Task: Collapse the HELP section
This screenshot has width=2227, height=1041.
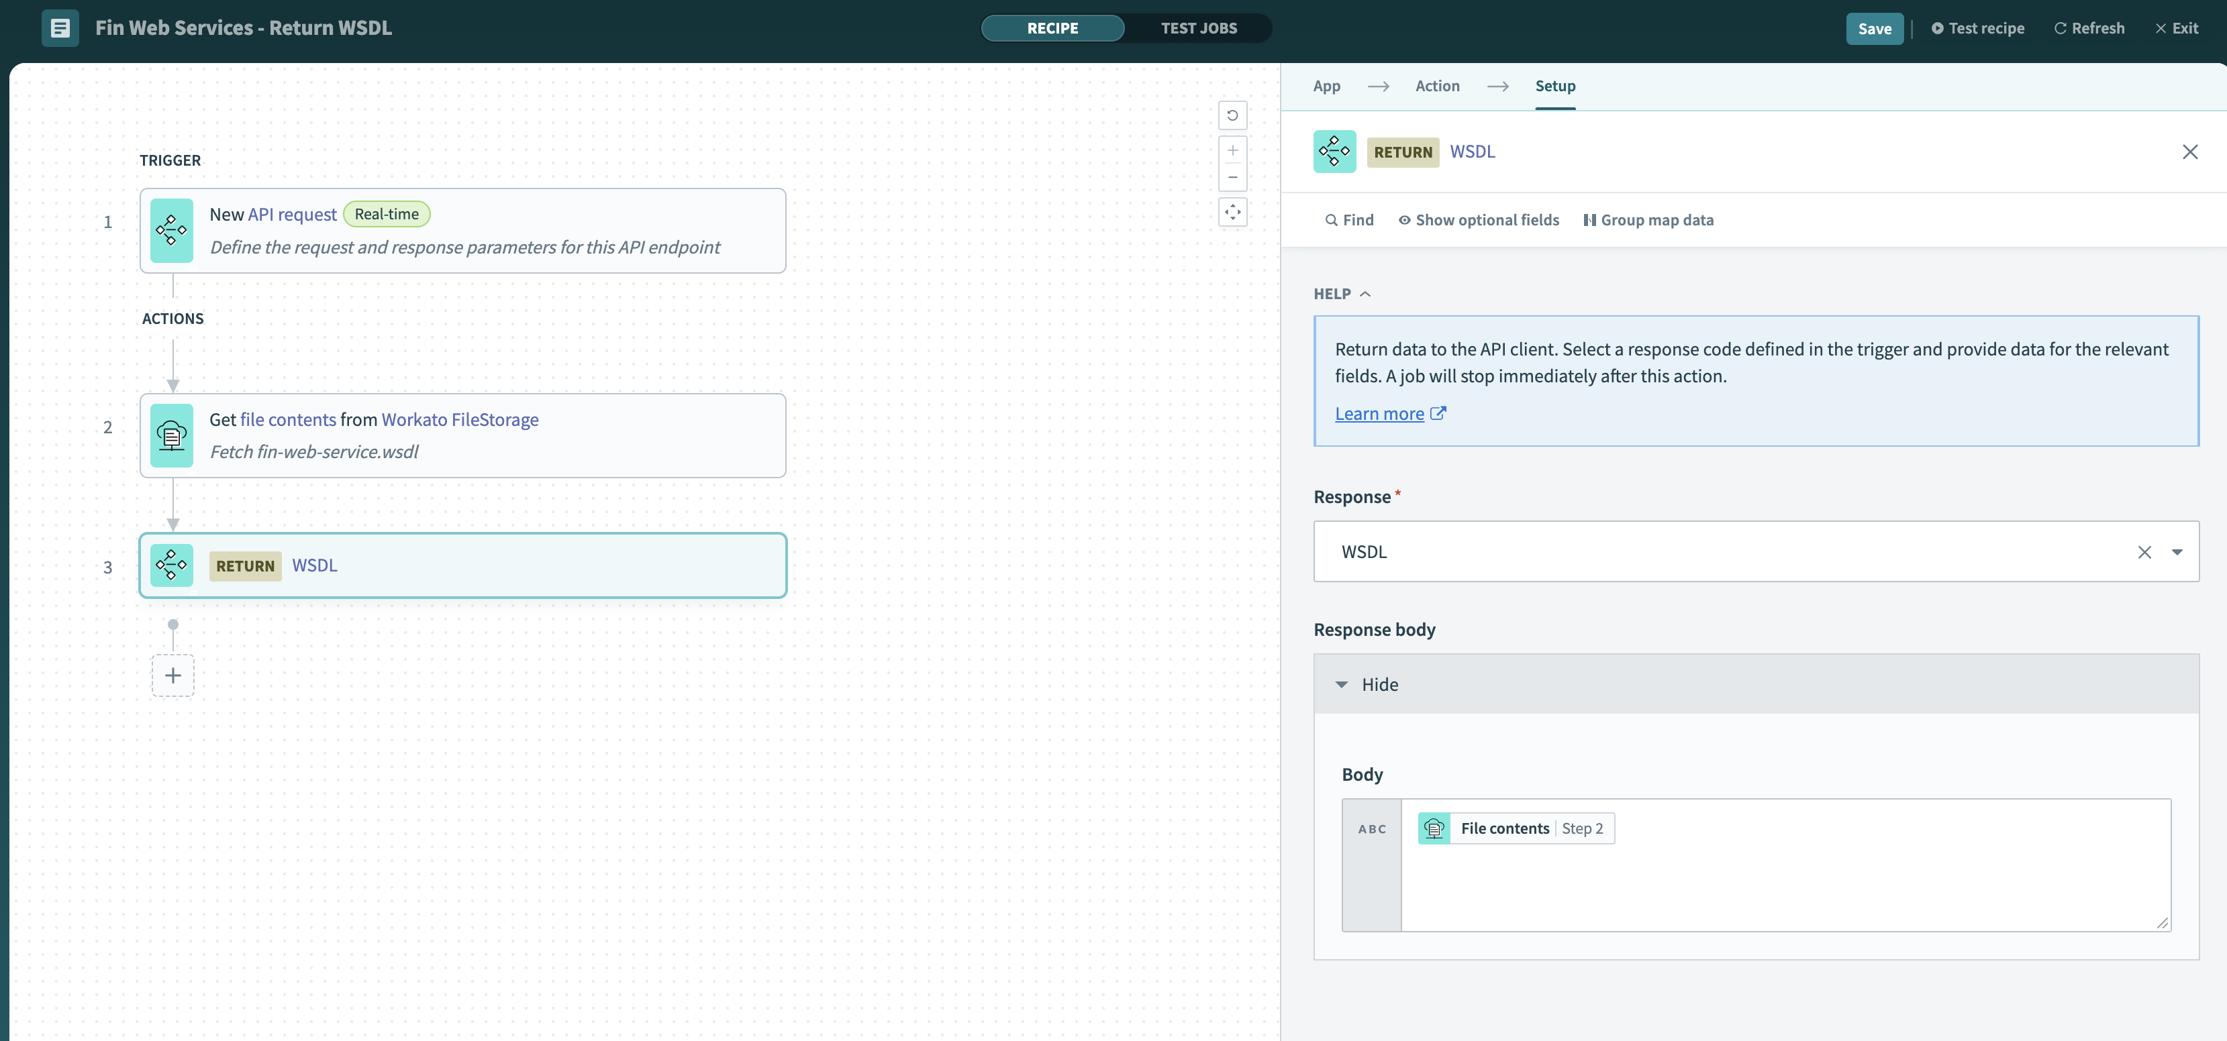Action: pos(1342,294)
